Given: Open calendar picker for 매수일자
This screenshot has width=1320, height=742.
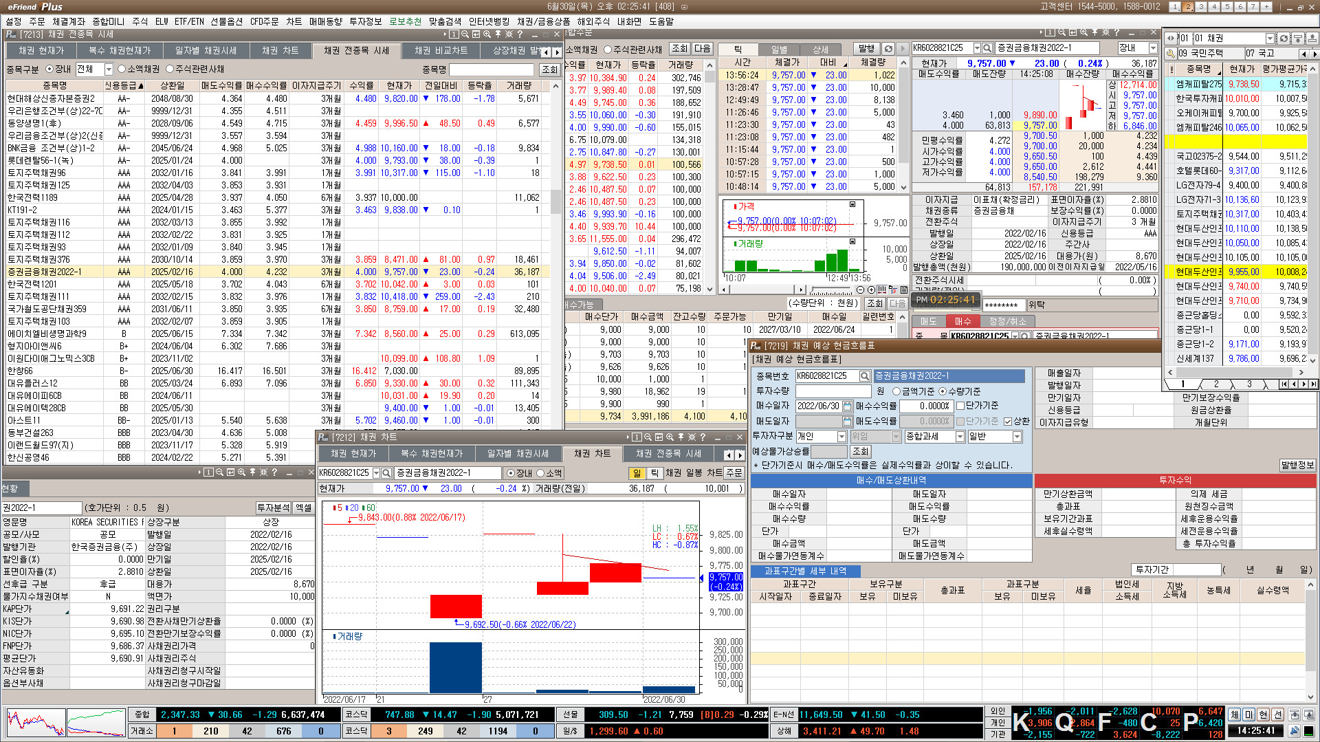Looking at the screenshot, I should click(x=847, y=406).
